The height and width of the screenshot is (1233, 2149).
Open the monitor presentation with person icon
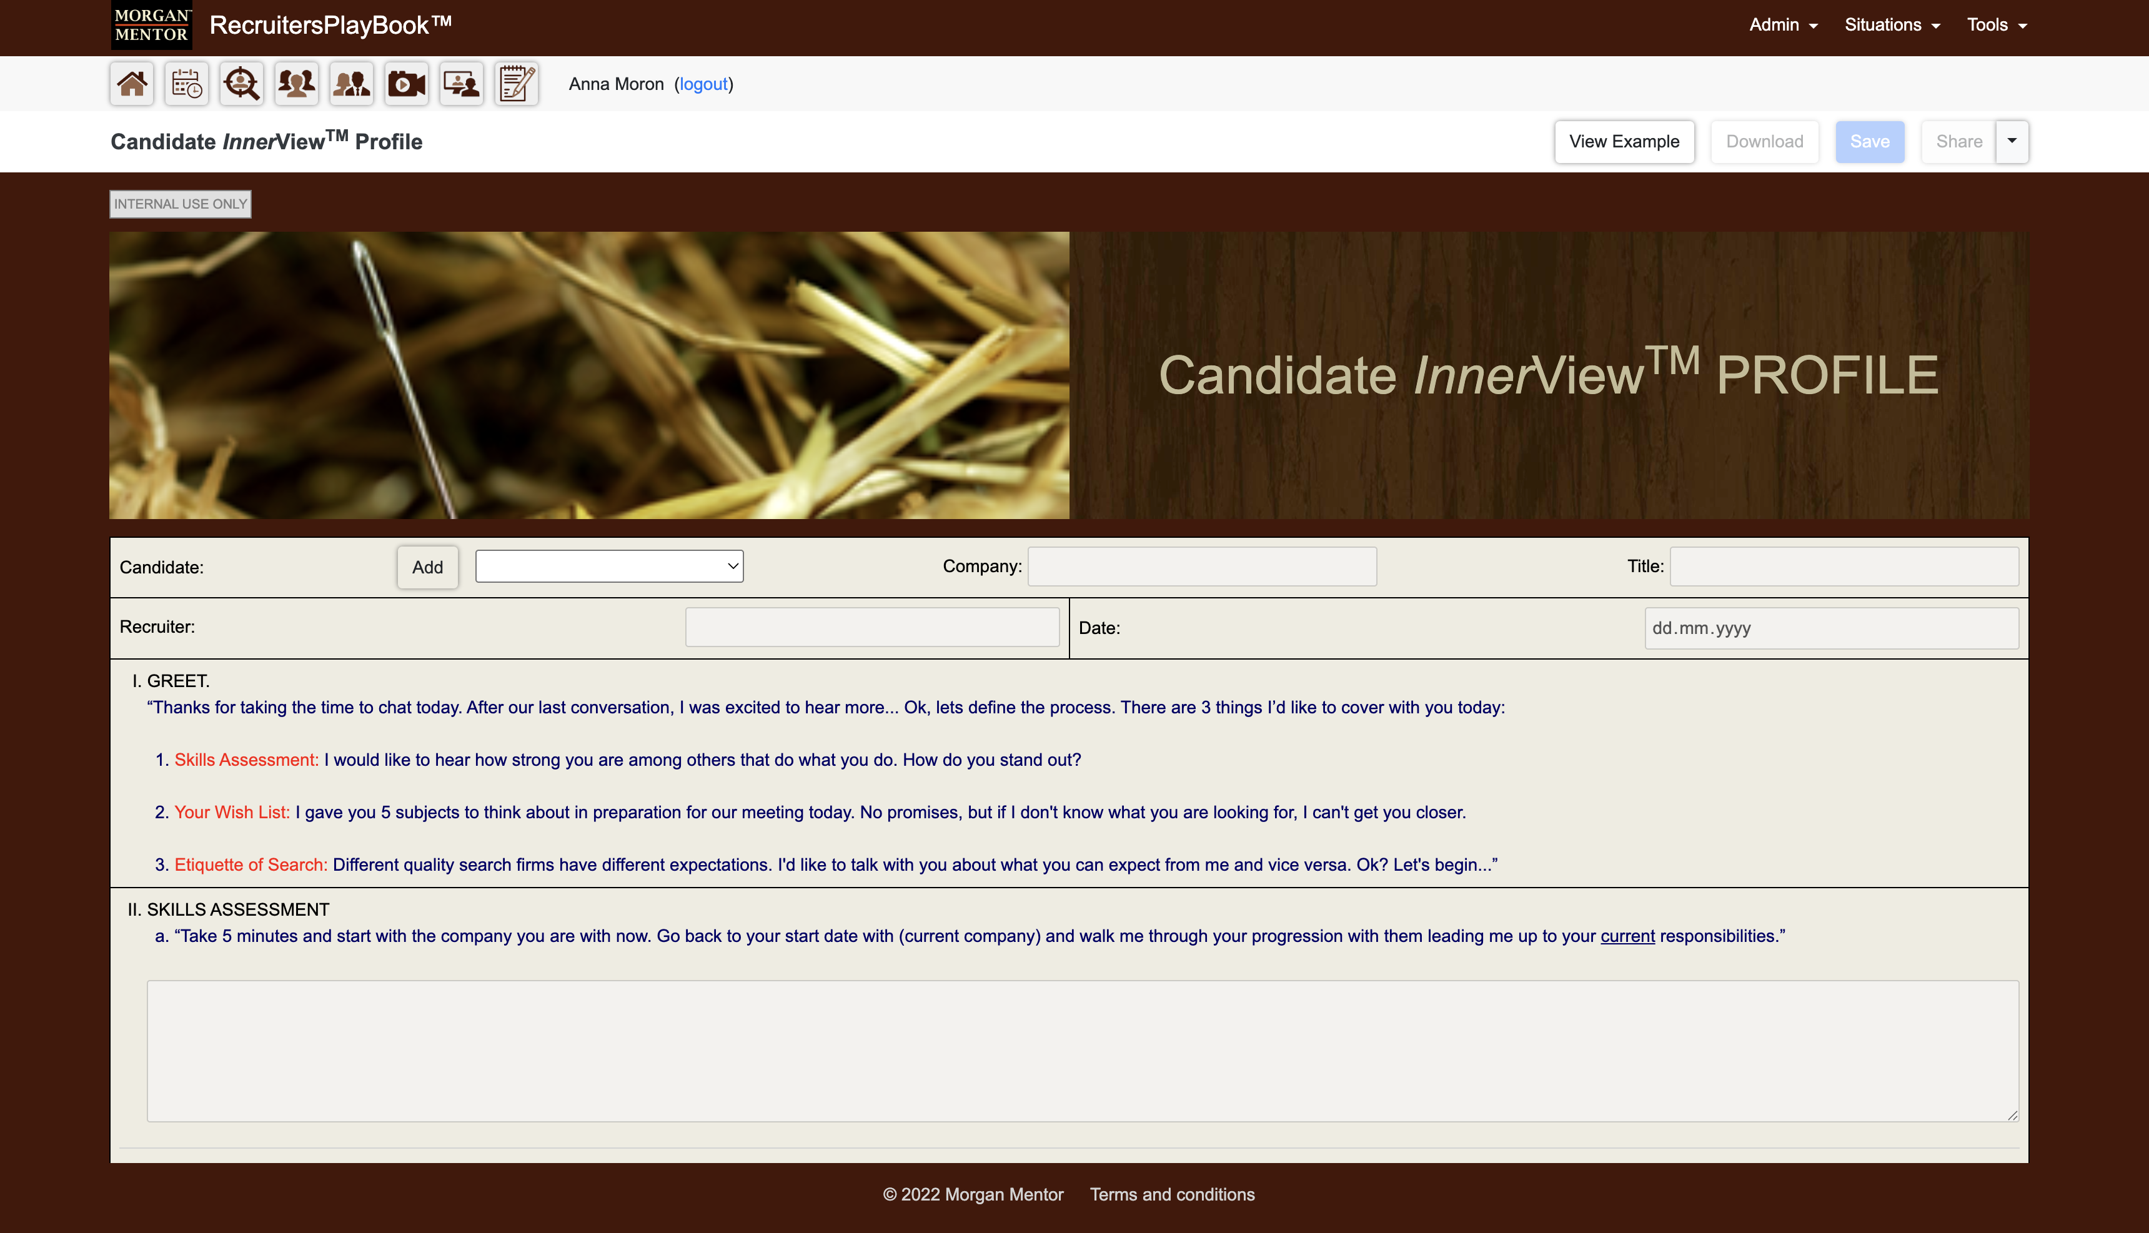[x=462, y=84]
